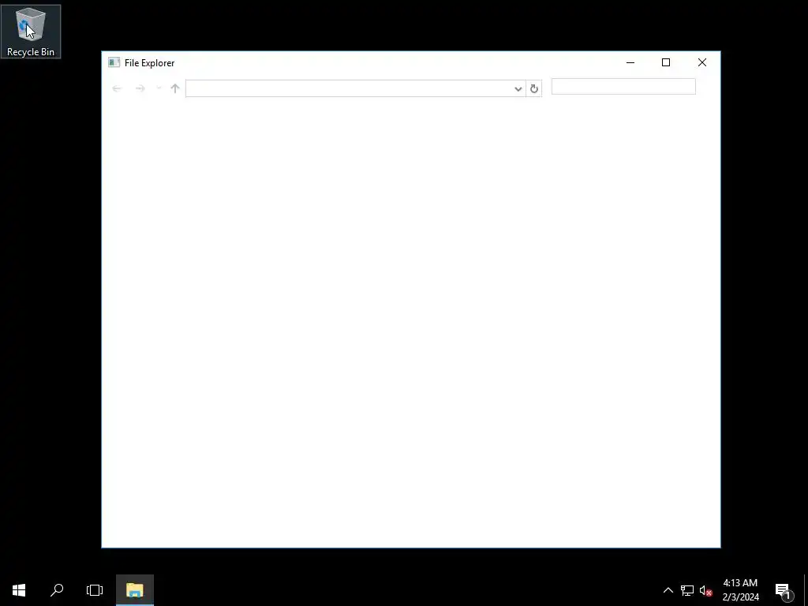Click the muted volume tray icon
Screen dimensions: 808x606
click(706, 590)
